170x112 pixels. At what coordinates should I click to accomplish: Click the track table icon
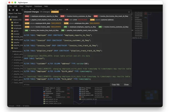12,48
